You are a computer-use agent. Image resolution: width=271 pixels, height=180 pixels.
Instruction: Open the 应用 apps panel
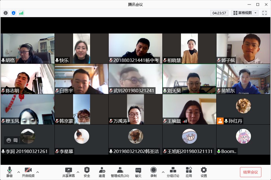click(x=189, y=172)
